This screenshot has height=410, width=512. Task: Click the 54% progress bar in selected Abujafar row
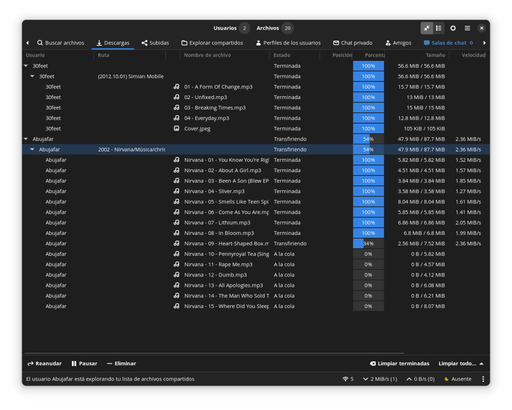368,150
